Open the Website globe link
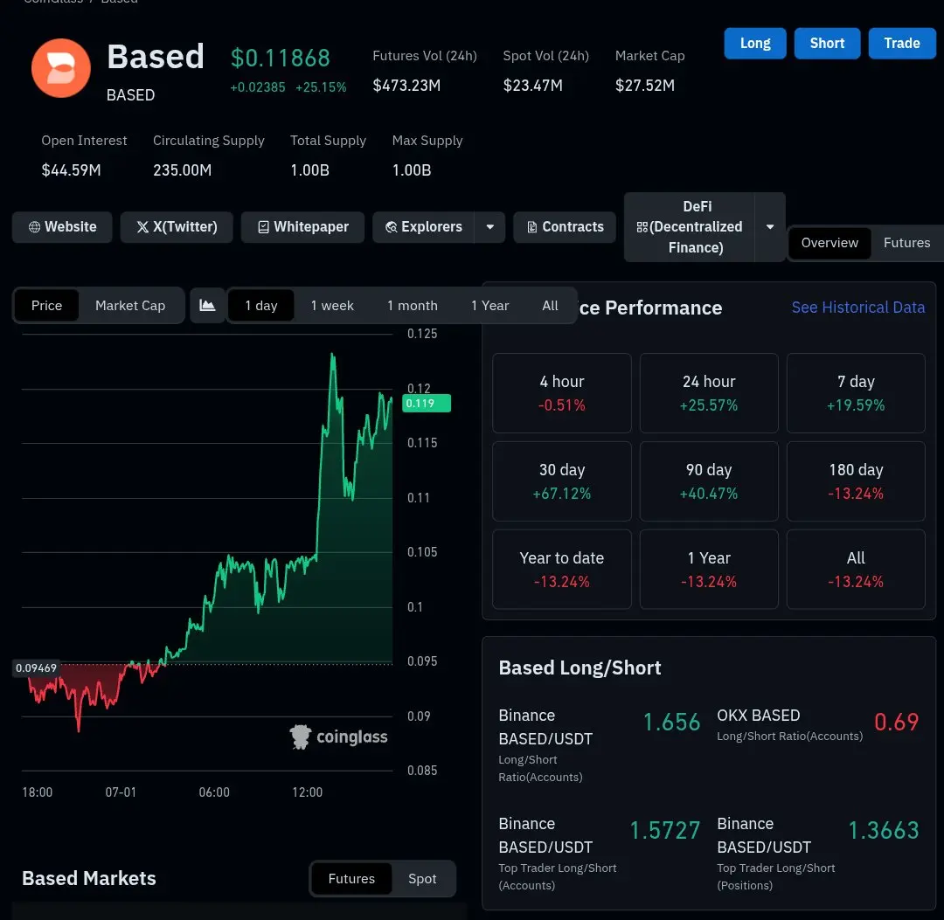944x920 pixels. 62,227
